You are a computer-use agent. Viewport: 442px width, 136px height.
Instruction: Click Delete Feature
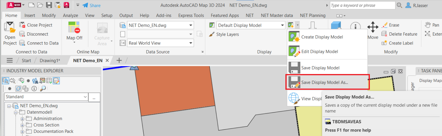pos(399,34)
